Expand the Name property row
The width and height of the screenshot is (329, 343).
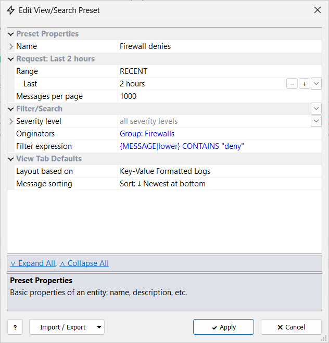[11, 46]
